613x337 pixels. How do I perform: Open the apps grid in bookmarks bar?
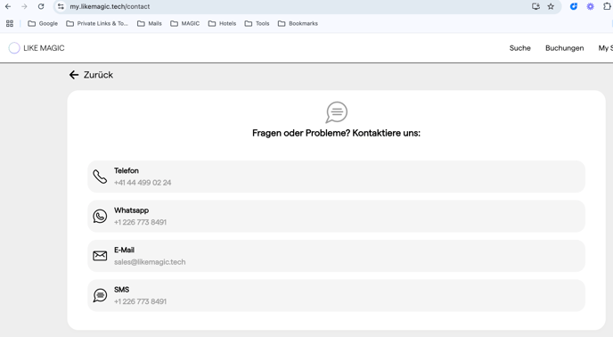point(10,23)
